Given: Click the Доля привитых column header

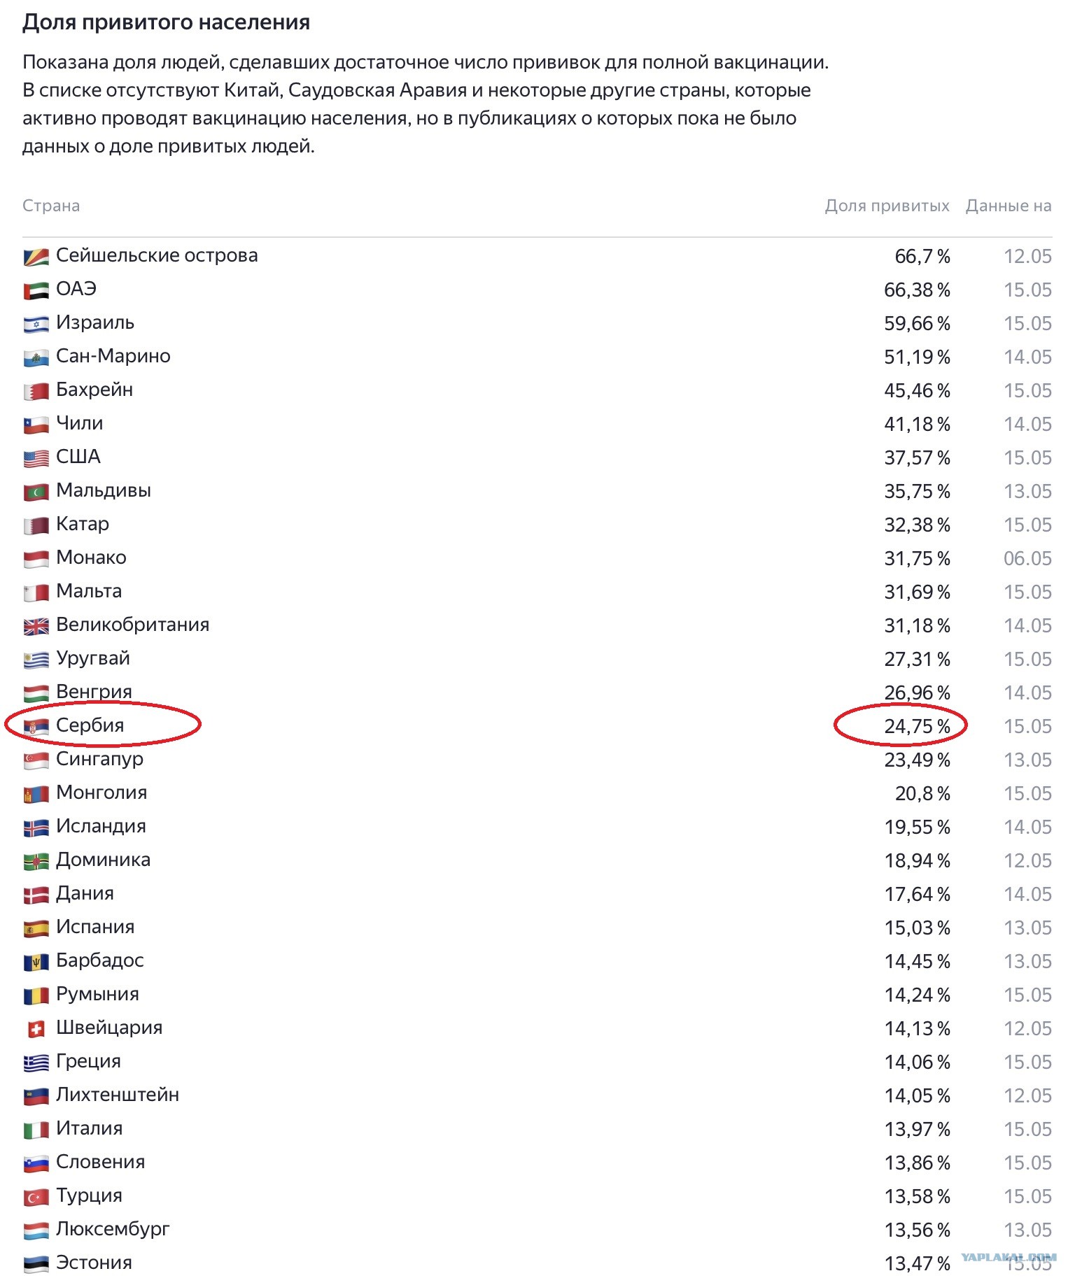Looking at the screenshot, I should [x=887, y=206].
